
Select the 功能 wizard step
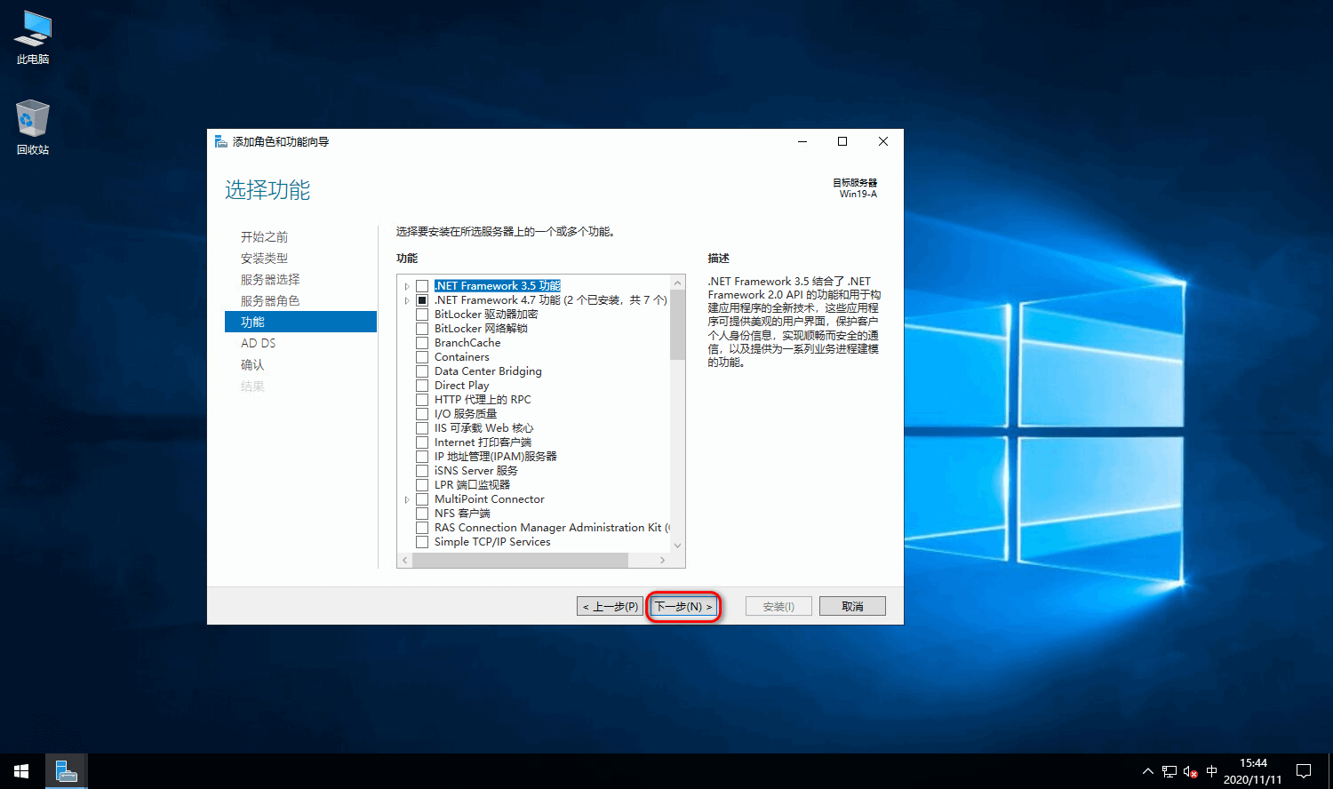coord(301,322)
